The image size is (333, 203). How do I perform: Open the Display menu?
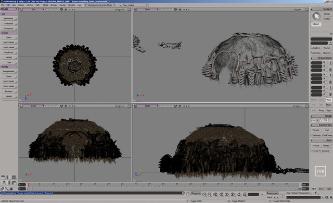pyautogui.click(x=21, y=5)
